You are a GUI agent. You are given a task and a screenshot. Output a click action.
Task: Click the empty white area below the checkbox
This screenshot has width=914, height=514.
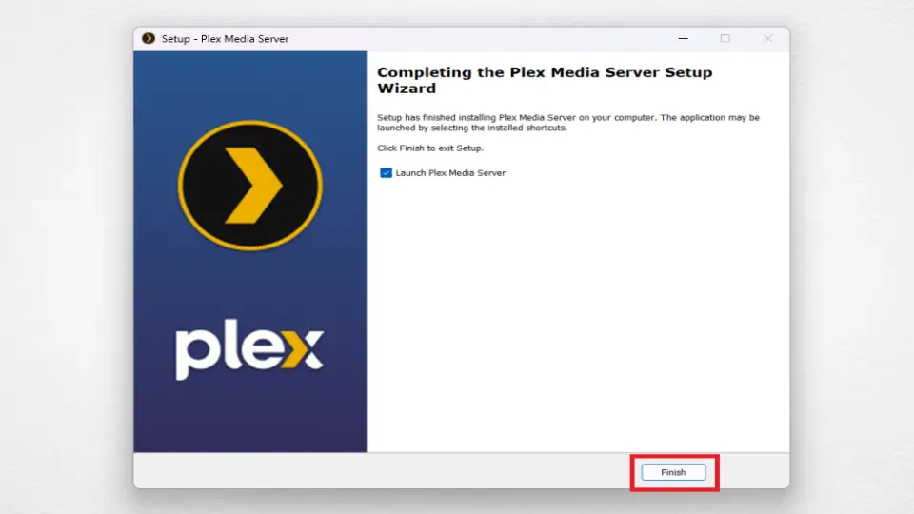pos(571,314)
